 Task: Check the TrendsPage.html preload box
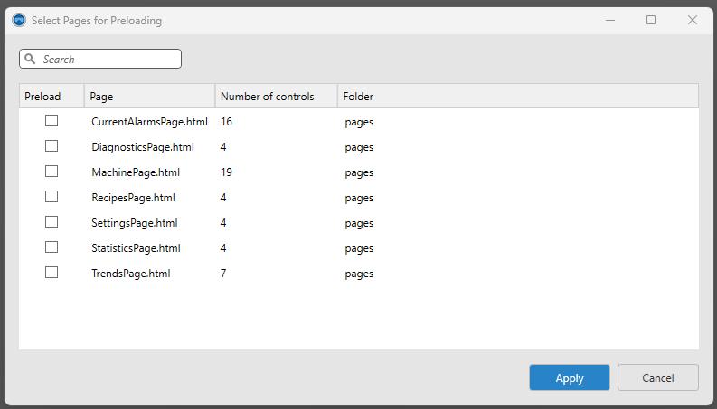pyautogui.click(x=52, y=273)
